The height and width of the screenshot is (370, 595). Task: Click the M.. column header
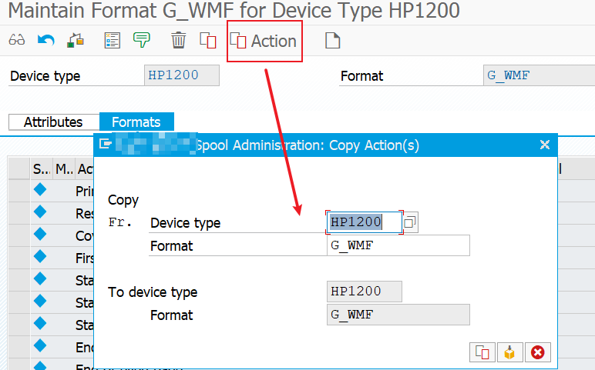pos(64,169)
